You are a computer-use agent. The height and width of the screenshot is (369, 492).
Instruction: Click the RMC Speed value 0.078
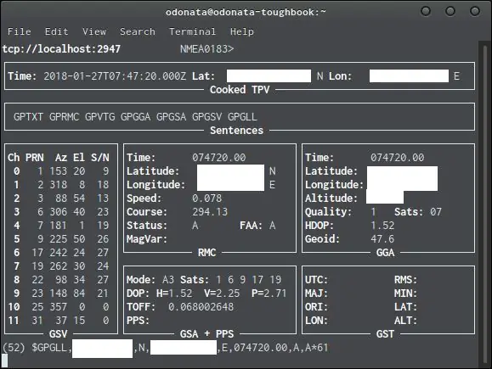pos(207,198)
